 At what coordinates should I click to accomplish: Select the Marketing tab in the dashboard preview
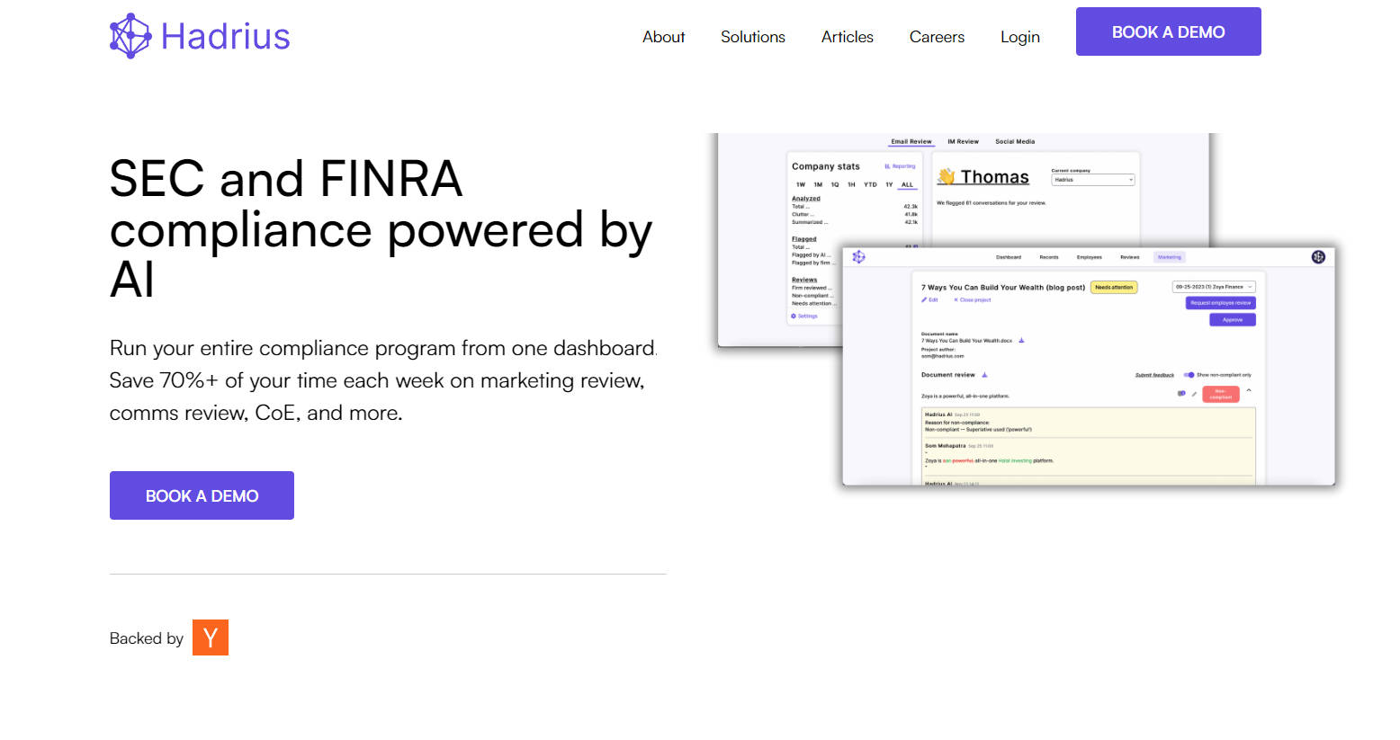point(1169,257)
